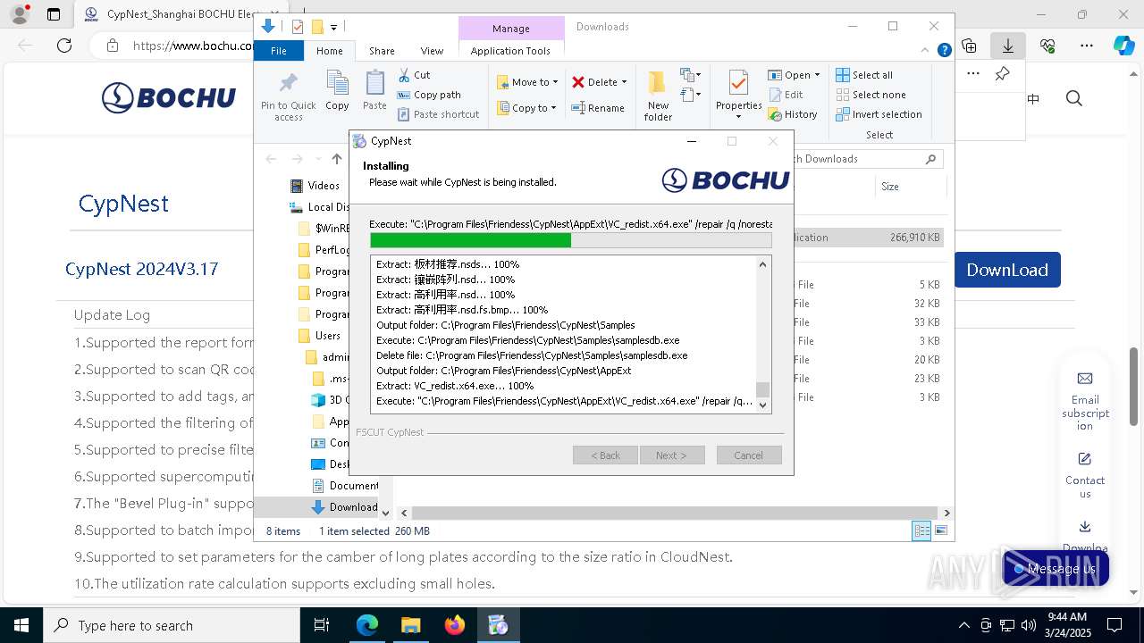Click Invert selection in ribbon
This screenshot has height=643, width=1144.
tap(879, 114)
